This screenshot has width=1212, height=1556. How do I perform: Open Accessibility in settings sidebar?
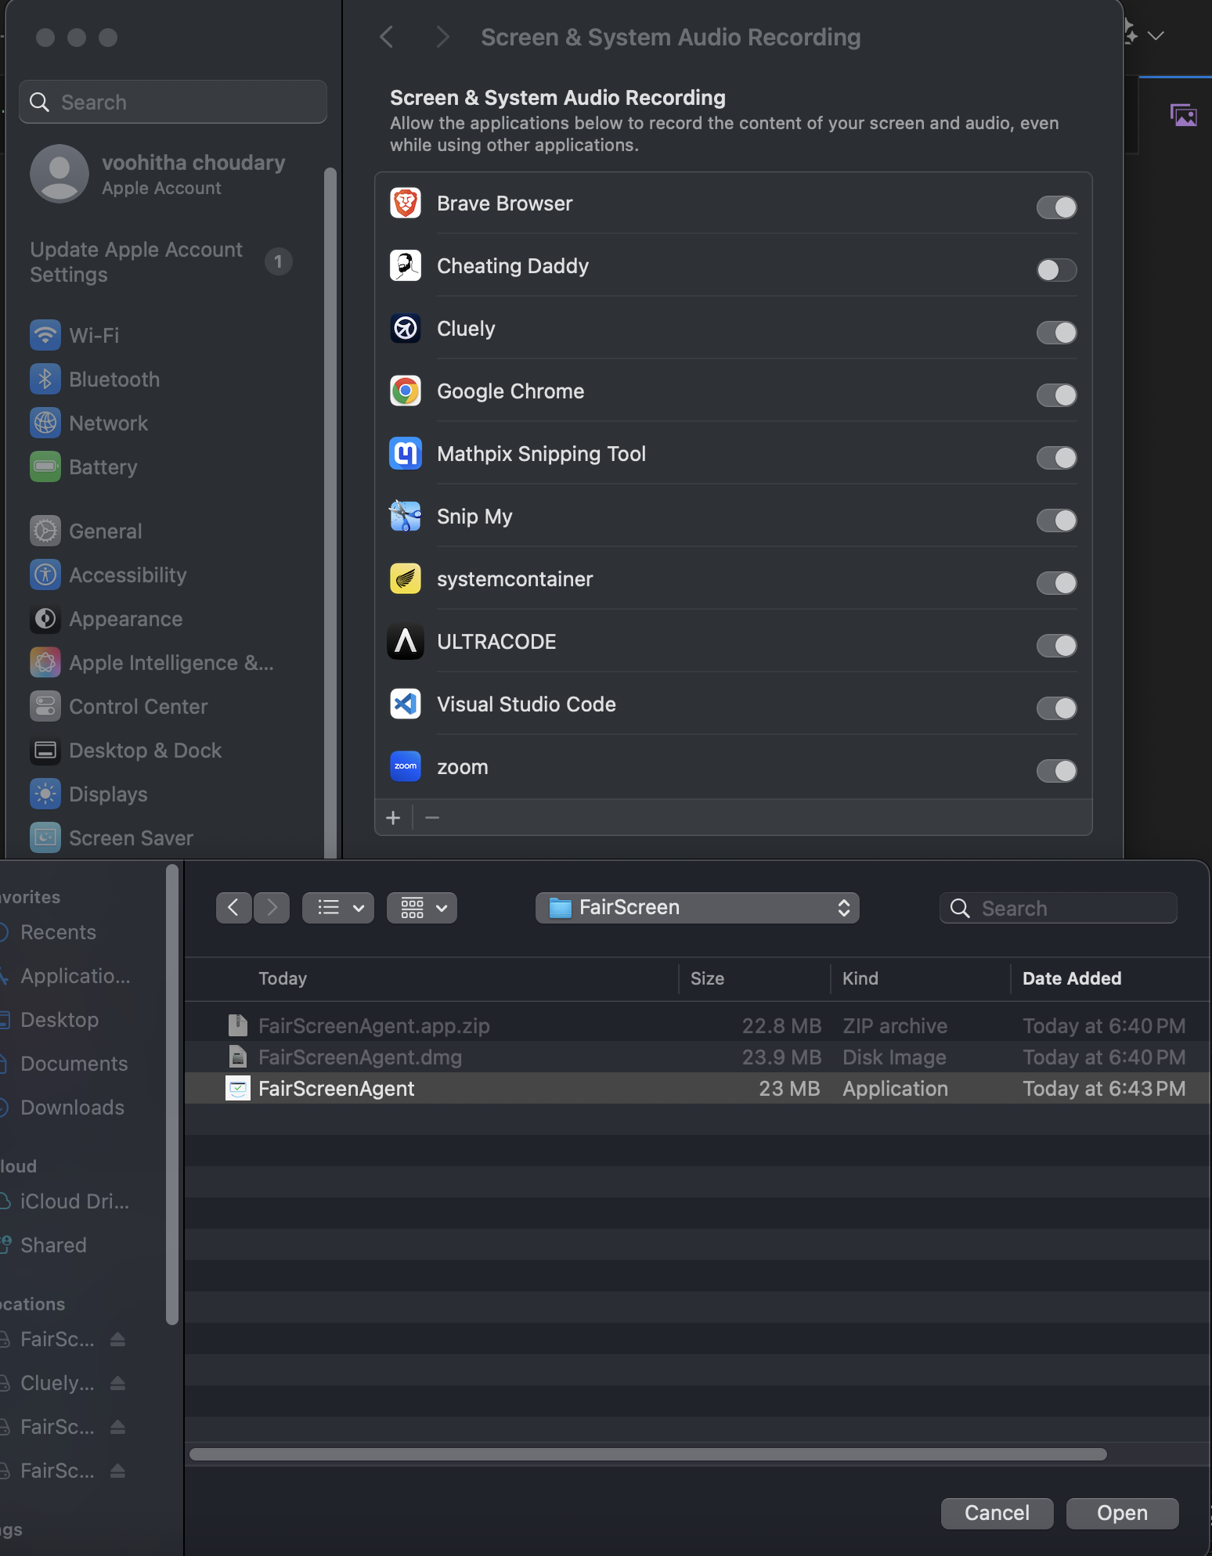[x=108, y=574]
